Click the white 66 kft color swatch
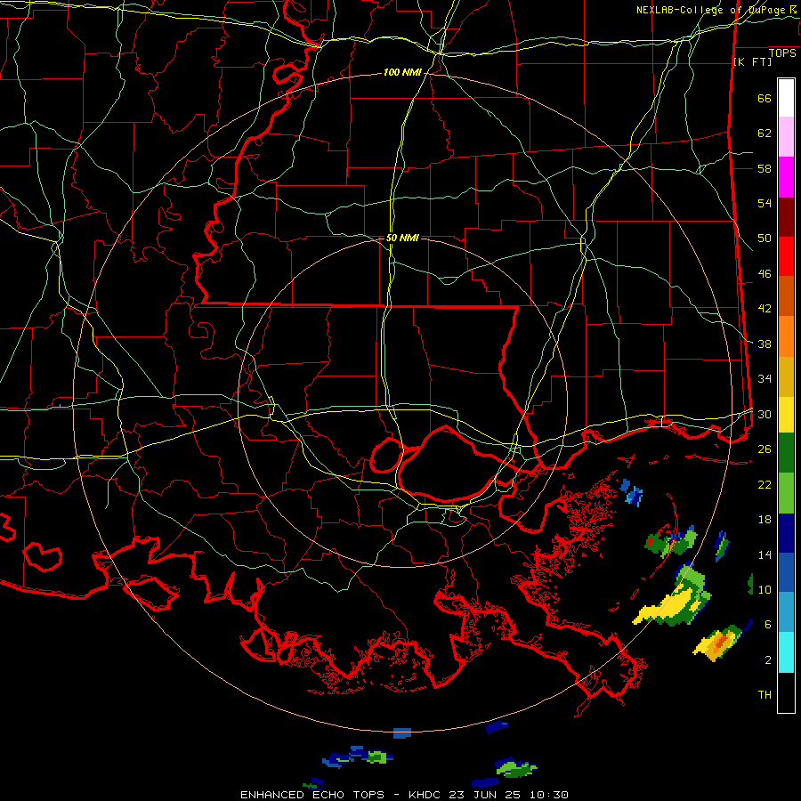 (786, 98)
